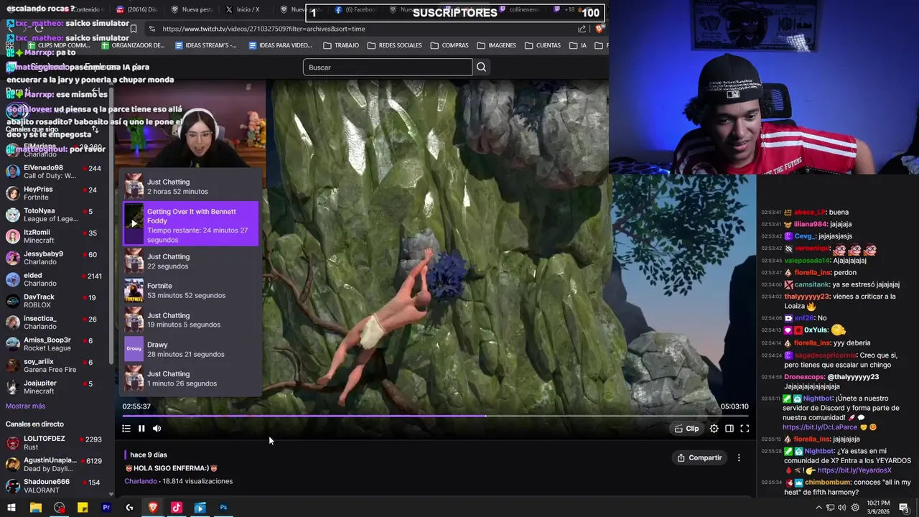Open IDEAS STREAM'S bookmark
919x517 pixels.
pos(206,45)
